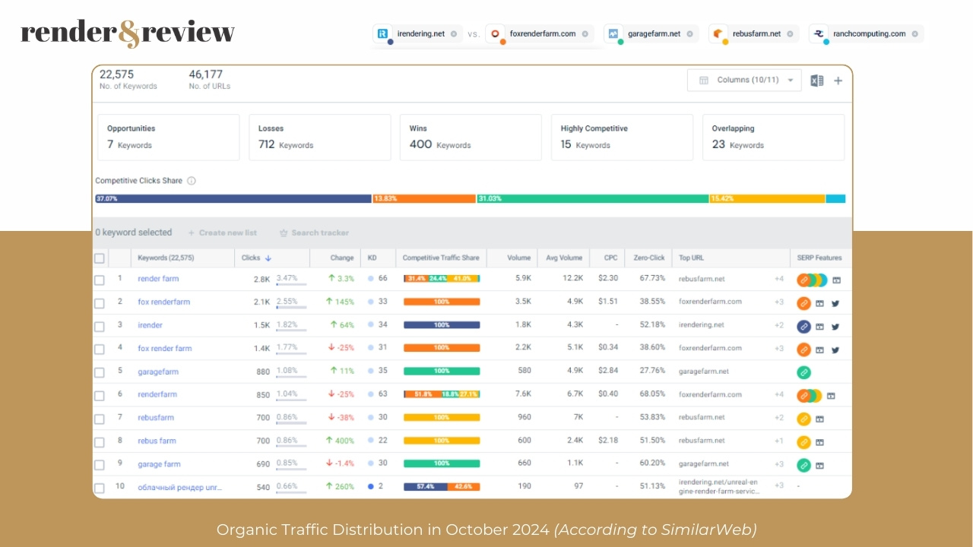Click info icon beside Competitive Clicks Share
973x547 pixels.
point(192,181)
